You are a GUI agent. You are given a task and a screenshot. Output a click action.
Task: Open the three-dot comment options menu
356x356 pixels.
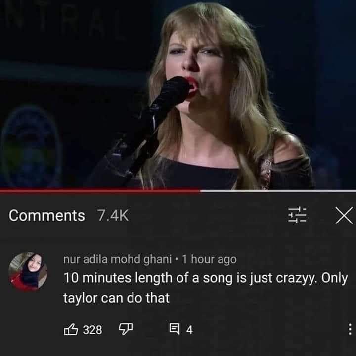coord(349,329)
